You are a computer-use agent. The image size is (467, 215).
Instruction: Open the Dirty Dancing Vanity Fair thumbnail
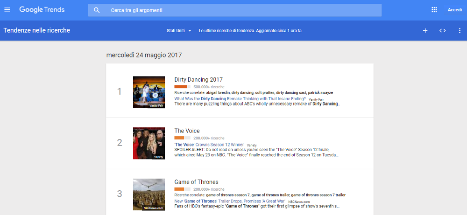pyautogui.click(x=149, y=92)
